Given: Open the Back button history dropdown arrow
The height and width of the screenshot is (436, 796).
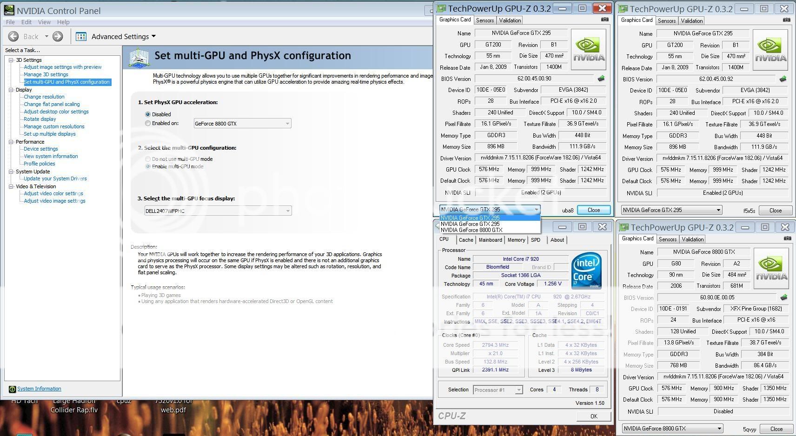Looking at the screenshot, I should [46, 36].
